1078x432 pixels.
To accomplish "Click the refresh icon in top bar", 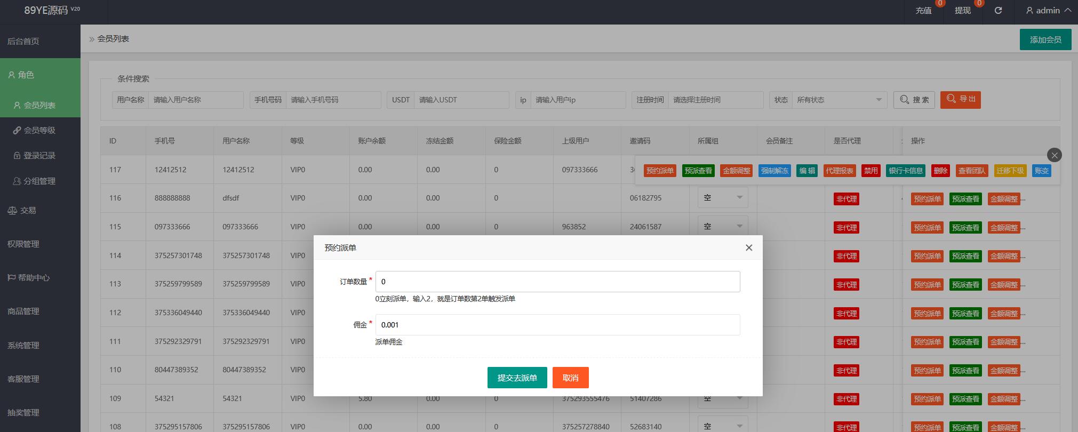I will point(998,10).
